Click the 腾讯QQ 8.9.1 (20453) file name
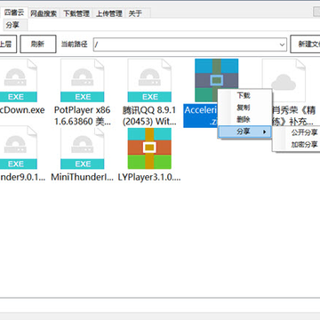The width and height of the screenshot is (320, 320). click(149, 116)
